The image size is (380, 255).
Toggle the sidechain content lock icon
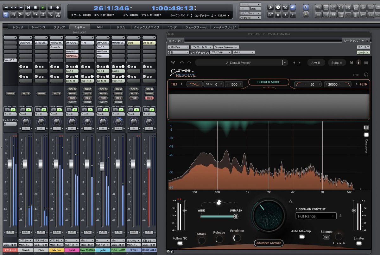tap(340, 216)
